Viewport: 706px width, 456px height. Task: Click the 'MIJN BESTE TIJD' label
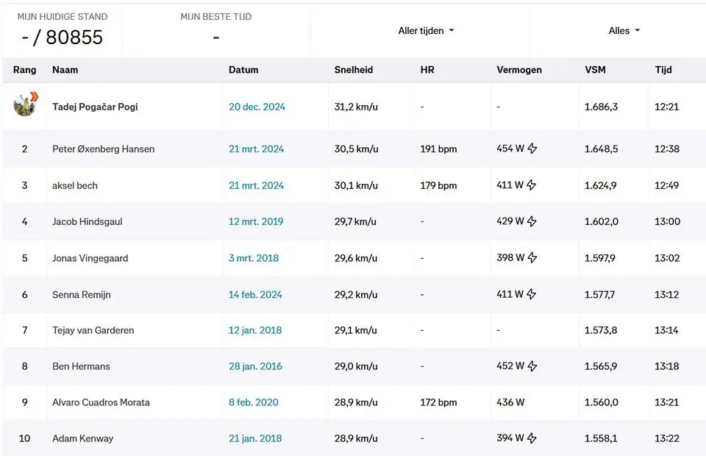216,17
